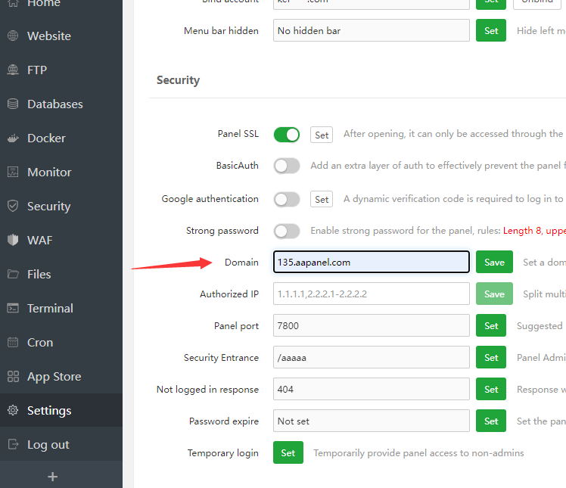Click the Authorized IP input field

click(371, 294)
